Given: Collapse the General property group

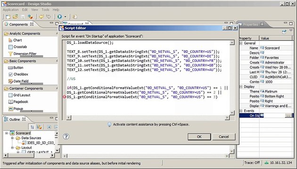Looking at the screenshot, I should (241, 43).
